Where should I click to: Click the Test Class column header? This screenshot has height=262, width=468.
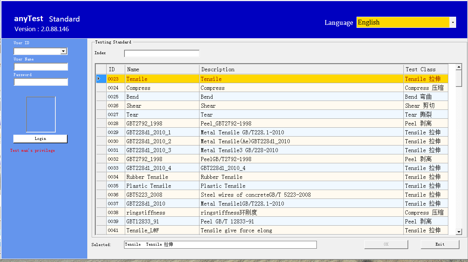coord(425,69)
